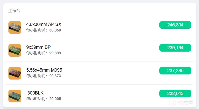Open the 9x39mm BP item title
This screenshot has height=109, width=199.
pos(38,47)
